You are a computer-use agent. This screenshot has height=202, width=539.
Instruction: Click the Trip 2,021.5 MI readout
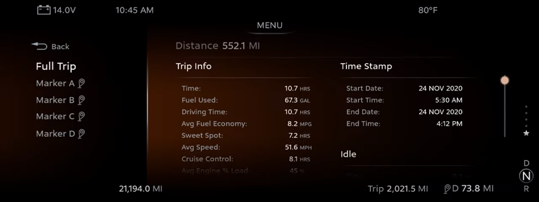pyautogui.click(x=398, y=189)
